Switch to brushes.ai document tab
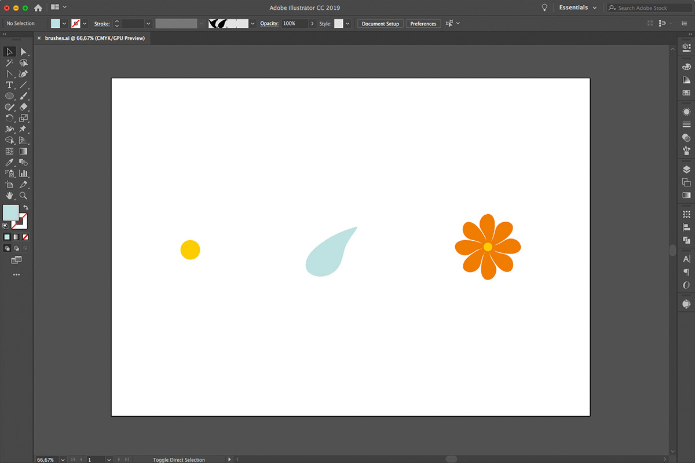The height and width of the screenshot is (463, 695). pyautogui.click(x=94, y=38)
